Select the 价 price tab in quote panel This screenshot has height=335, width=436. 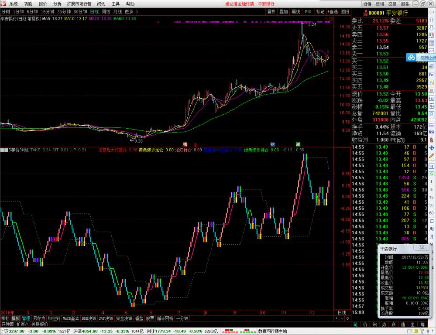tap(365, 325)
